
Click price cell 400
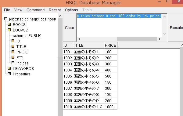[x=111, y=70]
